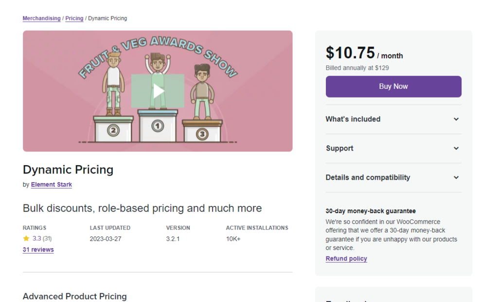Click 'Billed annually at $129' text
Viewport: 498px width, 302px height.
coord(357,68)
